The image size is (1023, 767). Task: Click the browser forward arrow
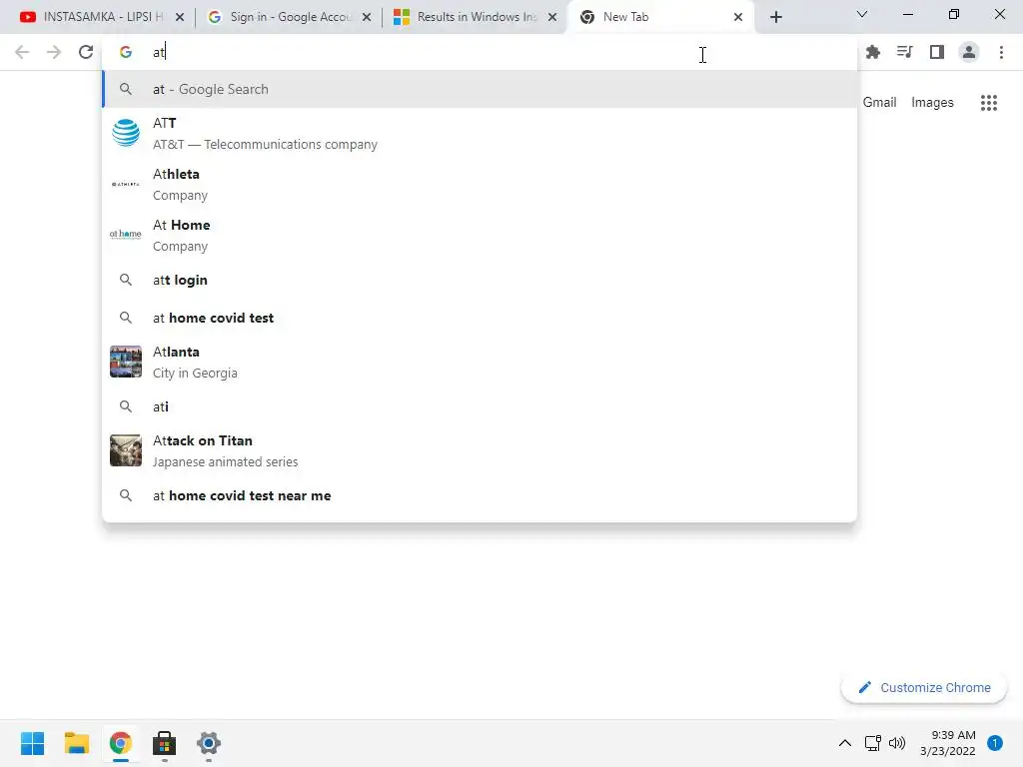54,52
